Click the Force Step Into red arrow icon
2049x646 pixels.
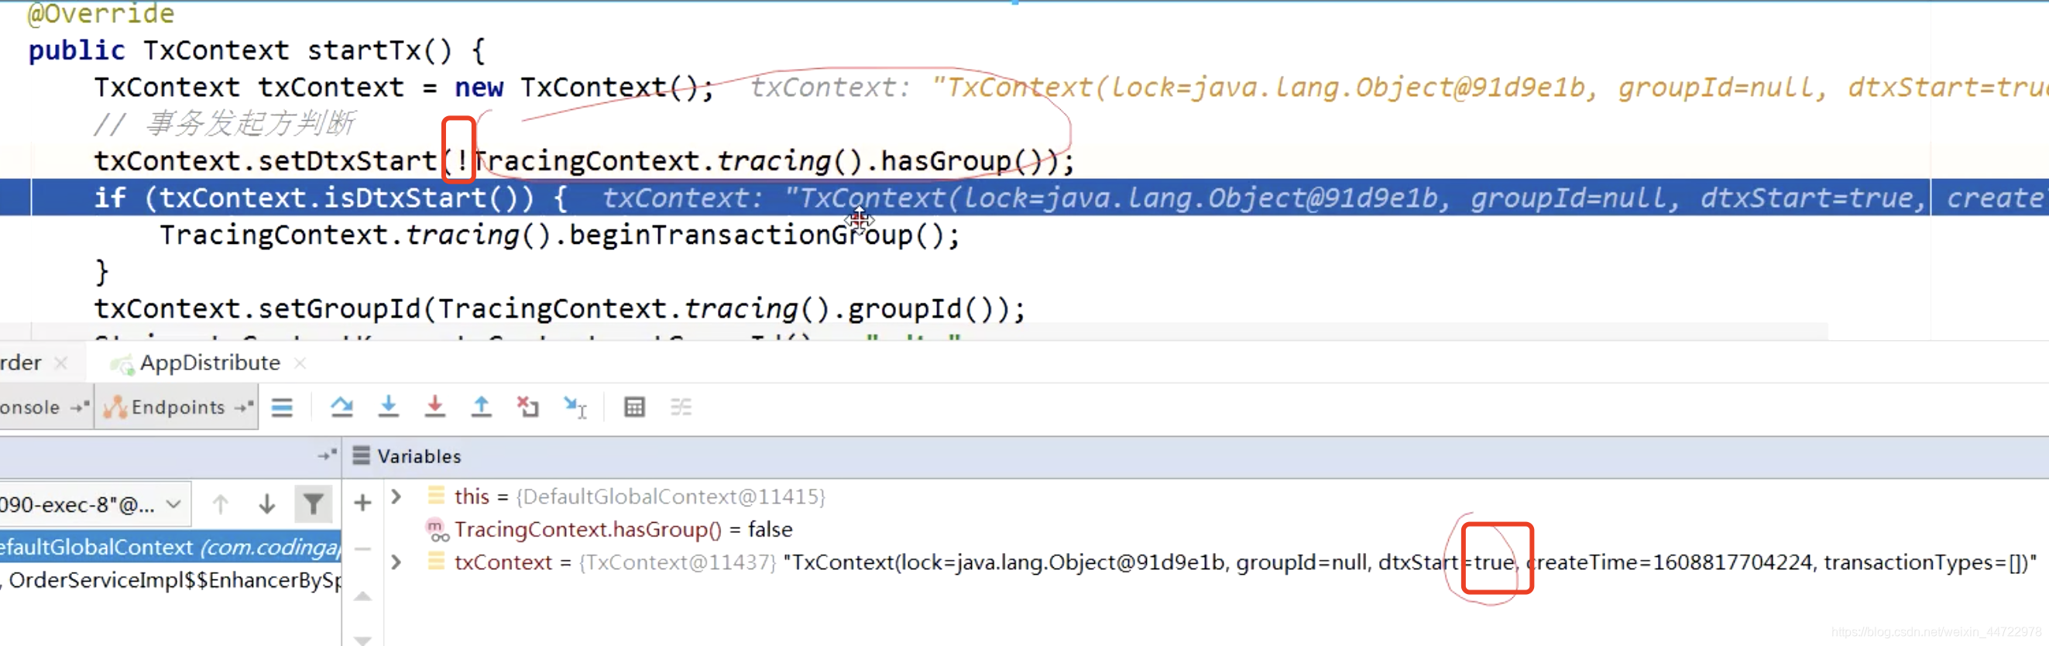click(x=434, y=407)
